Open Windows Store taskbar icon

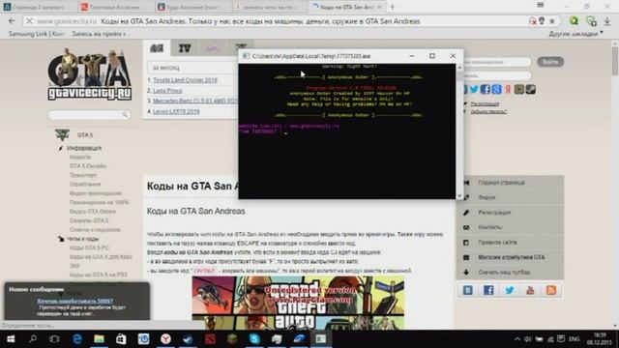[121, 339]
